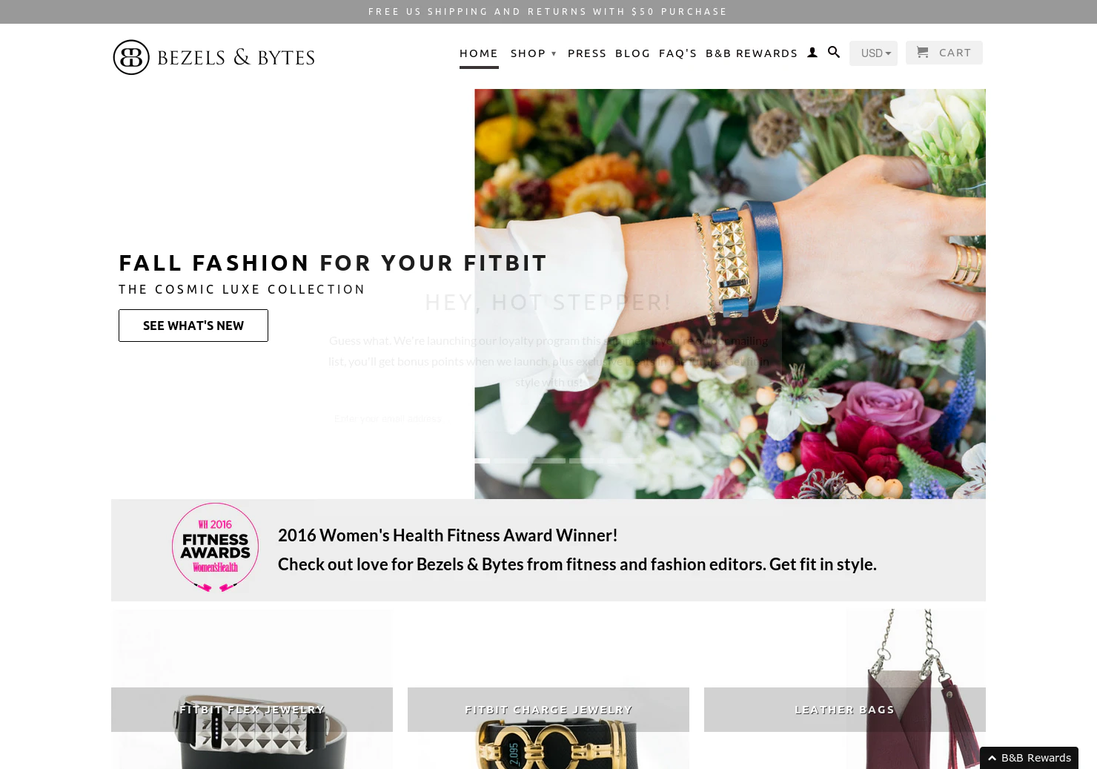Click See What's New button

193,326
